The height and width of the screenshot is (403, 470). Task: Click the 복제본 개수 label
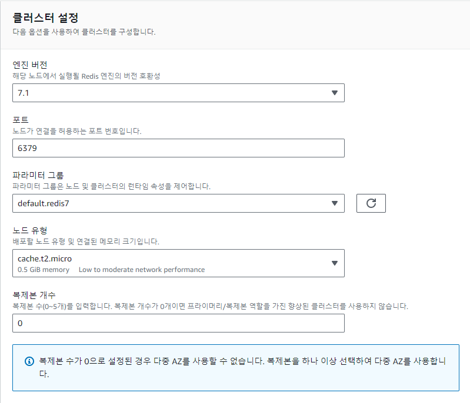34,295
